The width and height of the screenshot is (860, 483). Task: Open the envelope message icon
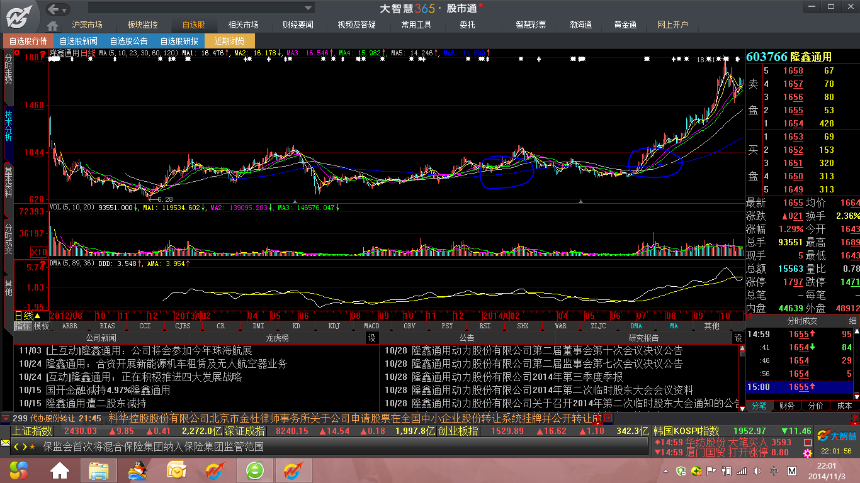click(x=5, y=443)
